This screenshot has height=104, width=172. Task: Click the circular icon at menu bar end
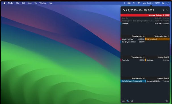(168, 3)
